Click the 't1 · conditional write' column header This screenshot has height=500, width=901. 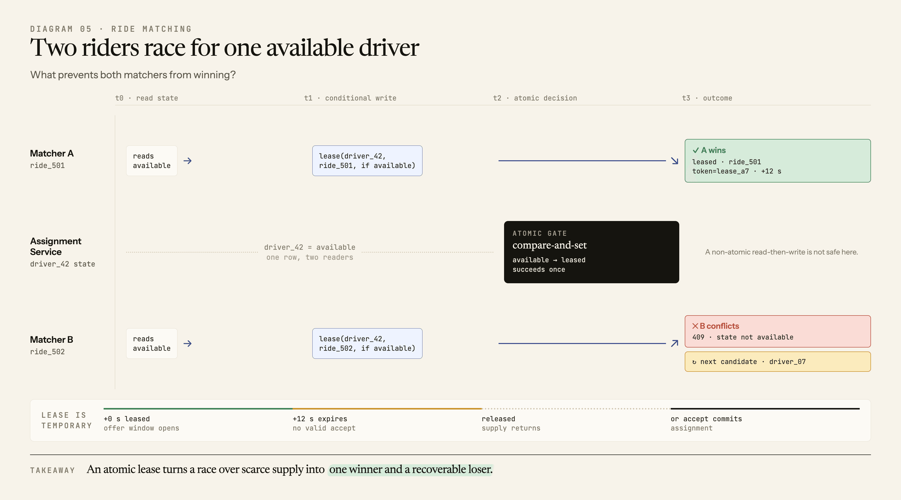[350, 98]
